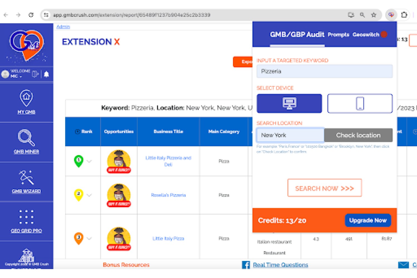Click the targeted keyword field containing Pizzeria

click(324, 71)
